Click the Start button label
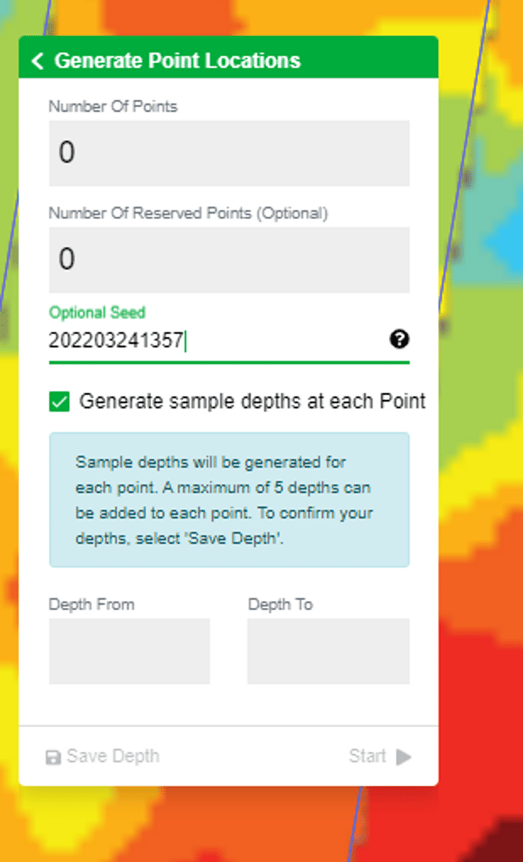 coord(368,756)
